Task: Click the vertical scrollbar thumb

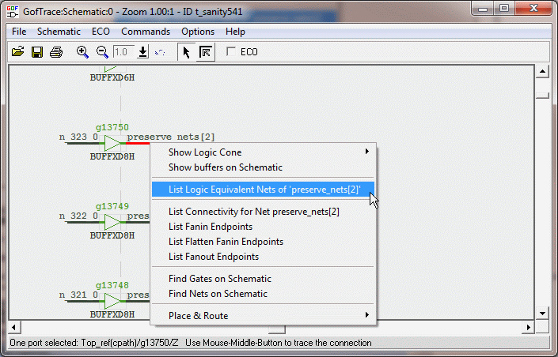Action: [x=542, y=96]
